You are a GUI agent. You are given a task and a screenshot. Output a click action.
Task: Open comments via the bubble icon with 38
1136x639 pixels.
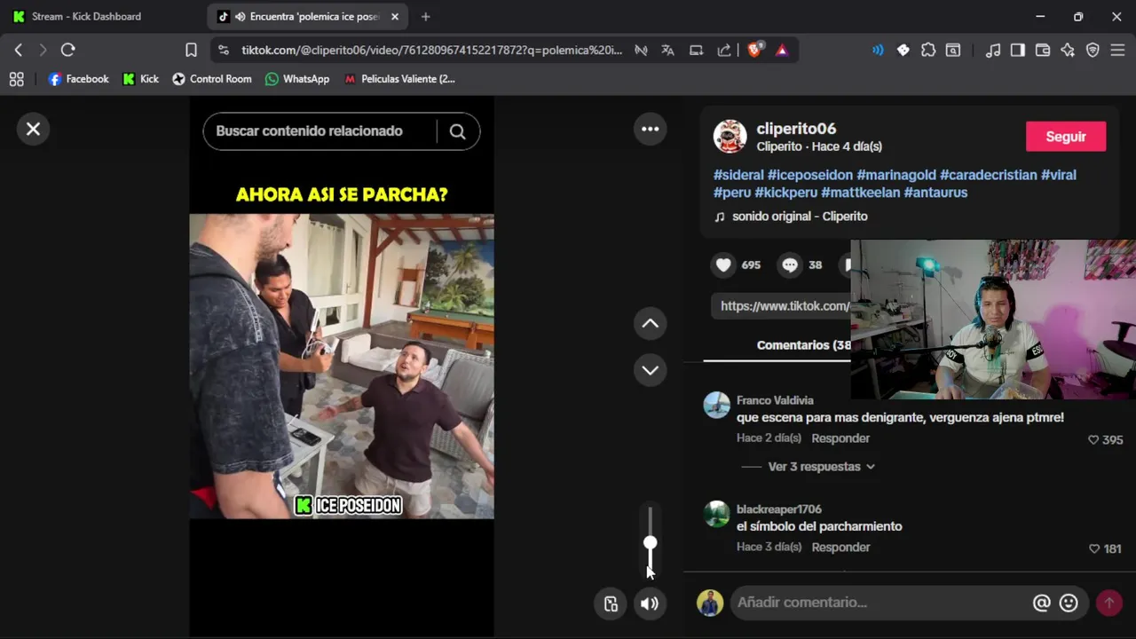[x=789, y=264]
